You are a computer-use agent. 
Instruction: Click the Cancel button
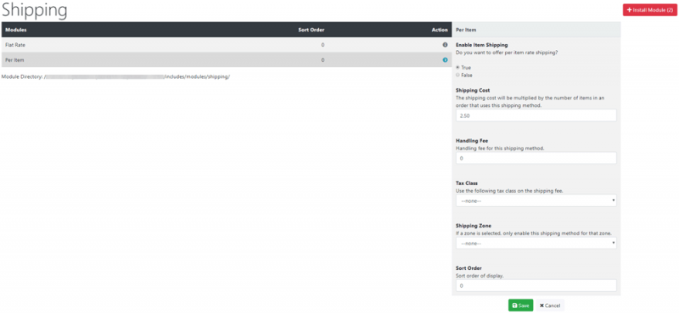(x=550, y=306)
